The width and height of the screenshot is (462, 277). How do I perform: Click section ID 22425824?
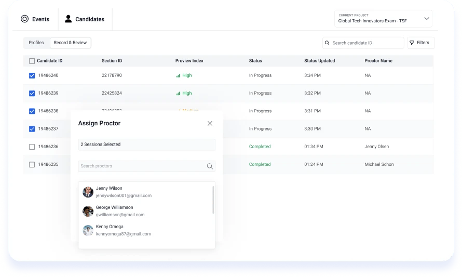point(112,93)
